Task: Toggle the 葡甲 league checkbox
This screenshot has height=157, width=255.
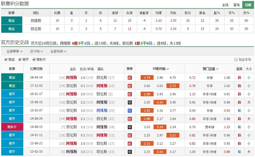Action: (x=20, y=59)
